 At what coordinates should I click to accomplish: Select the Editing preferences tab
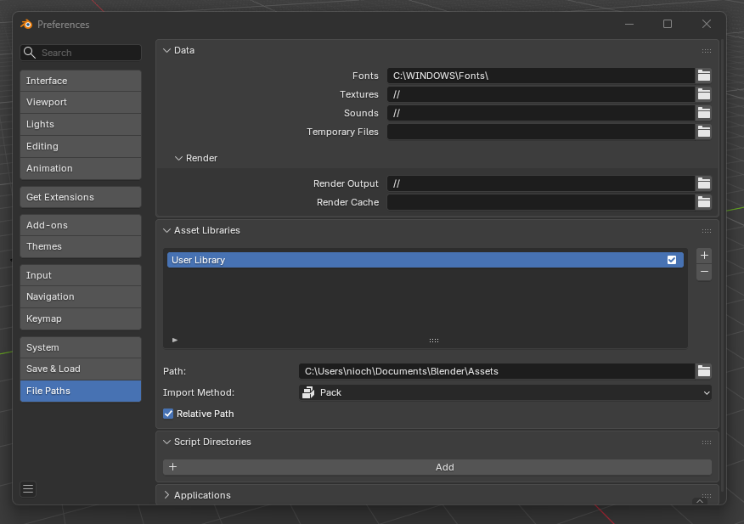click(x=81, y=146)
